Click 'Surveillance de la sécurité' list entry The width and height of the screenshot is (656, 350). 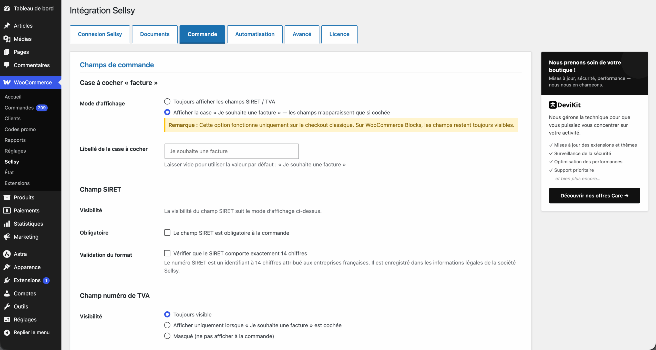coord(582,154)
